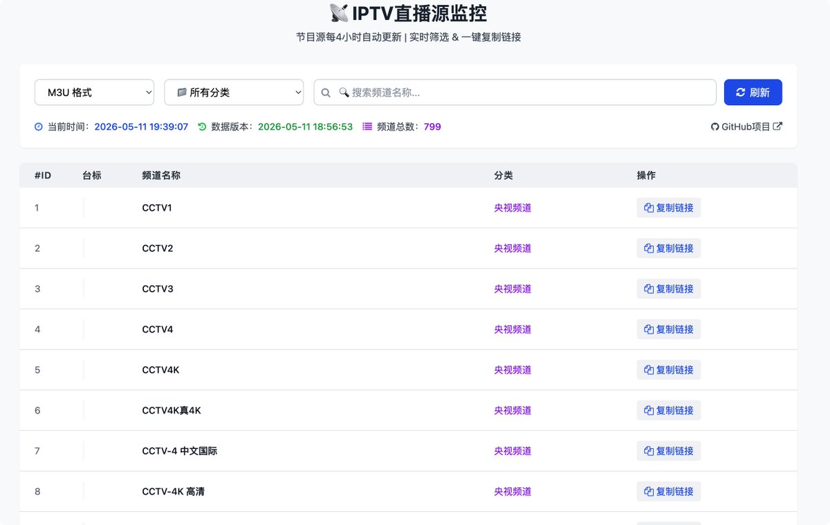Click the CCTV4K channel name
The height and width of the screenshot is (525, 830).
tap(160, 370)
